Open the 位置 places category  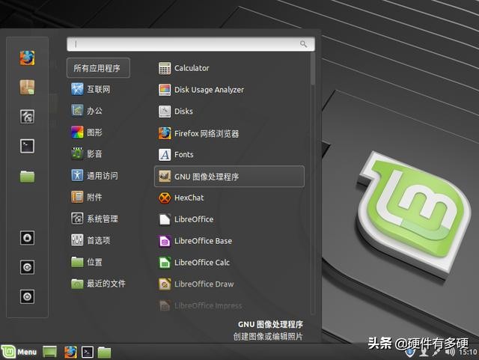pyautogui.click(x=87, y=262)
